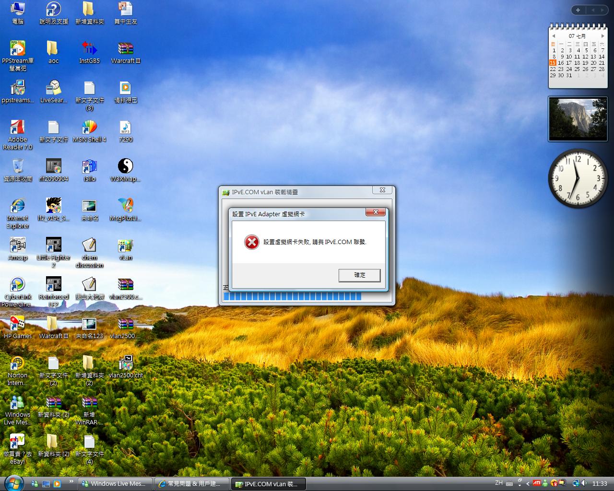Select the 未命名123 image file icon
This screenshot has width=614, height=491.
[90, 327]
